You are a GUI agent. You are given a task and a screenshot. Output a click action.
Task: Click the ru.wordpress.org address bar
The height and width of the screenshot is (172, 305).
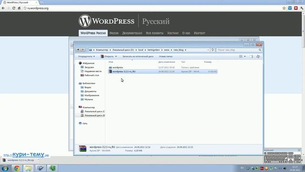pyautogui.click(x=152, y=8)
